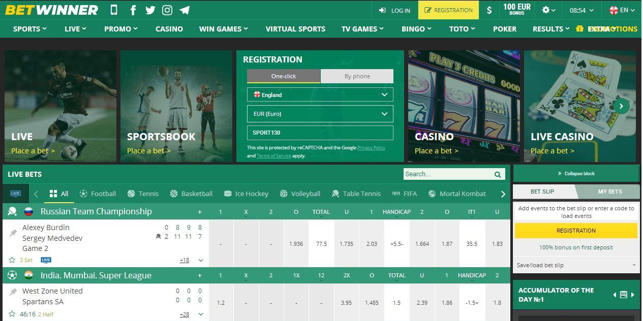Click the dollar sign payments icon
Viewport: 643px width, 321px height.
click(489, 10)
